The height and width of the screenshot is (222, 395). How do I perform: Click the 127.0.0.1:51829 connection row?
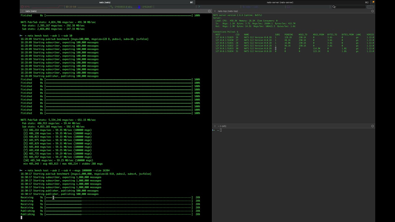point(295,37)
